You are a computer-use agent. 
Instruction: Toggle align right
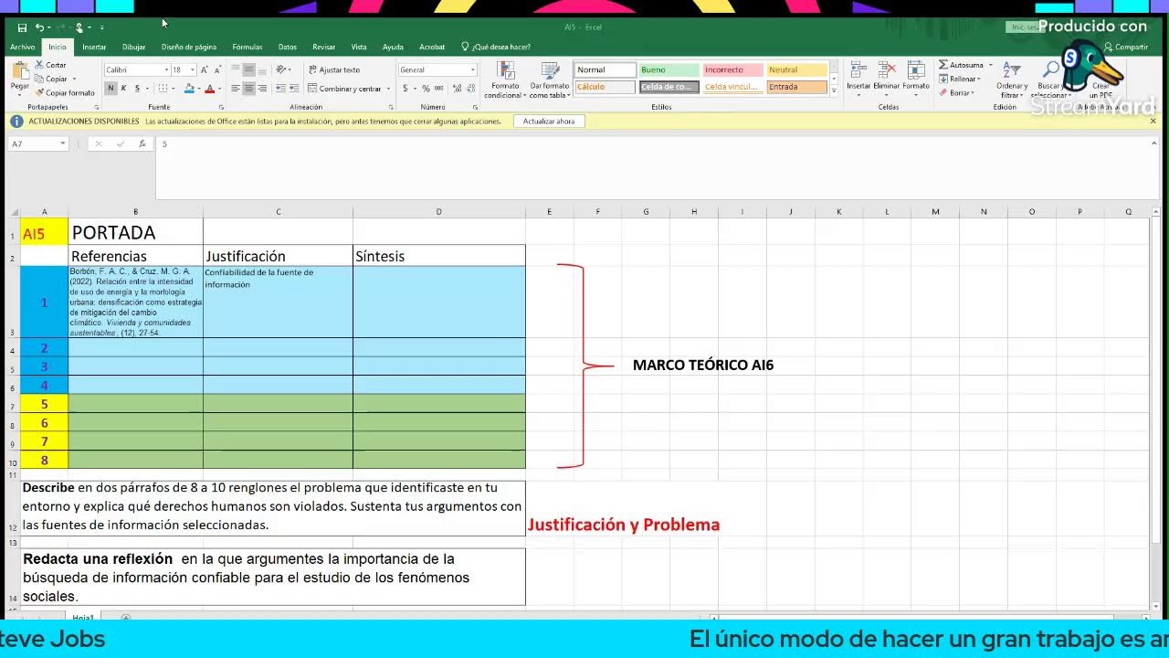coord(262,89)
